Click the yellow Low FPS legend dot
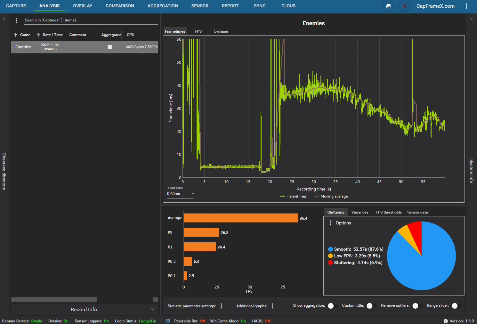The height and width of the screenshot is (324, 477). point(330,256)
